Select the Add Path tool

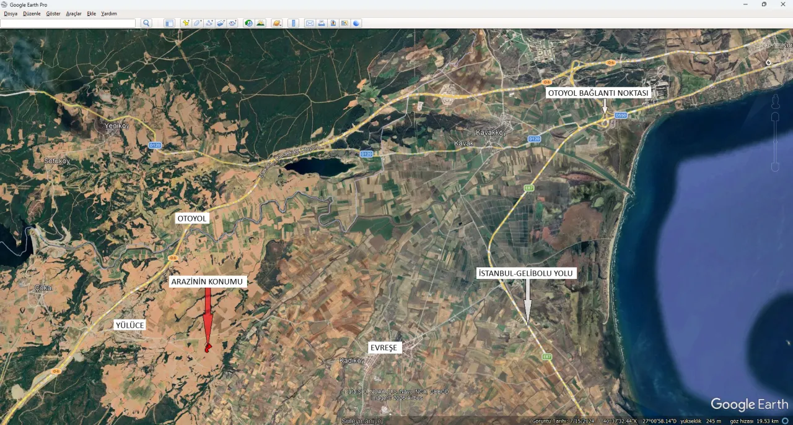(209, 24)
